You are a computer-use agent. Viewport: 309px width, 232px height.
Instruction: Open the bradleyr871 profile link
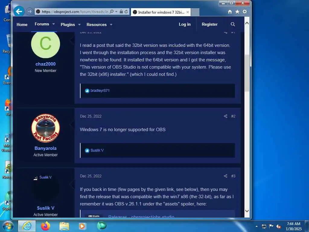(x=100, y=91)
